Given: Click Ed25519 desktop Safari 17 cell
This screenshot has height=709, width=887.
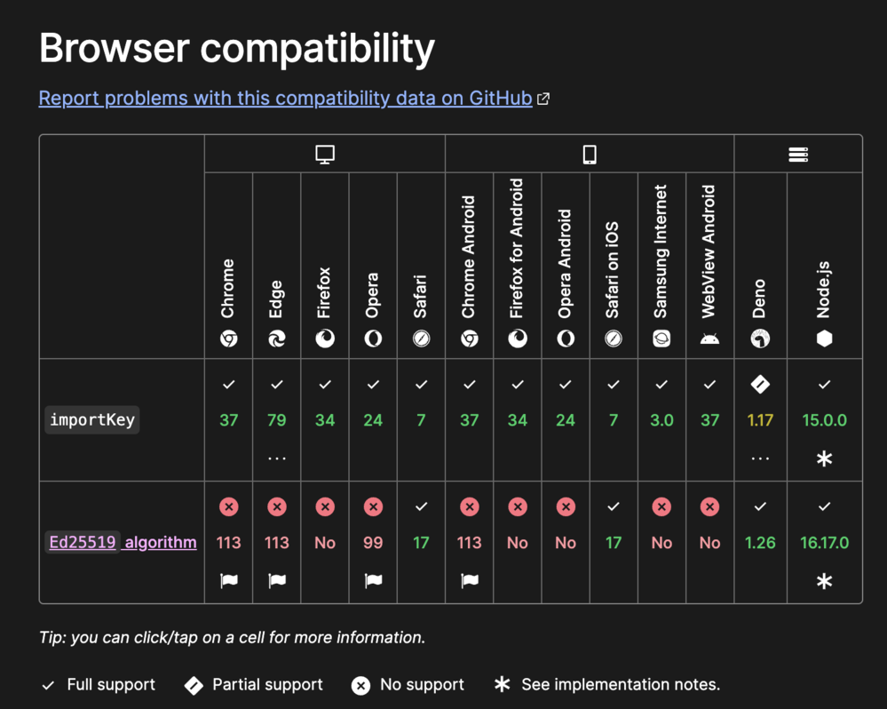Looking at the screenshot, I should coord(421,543).
